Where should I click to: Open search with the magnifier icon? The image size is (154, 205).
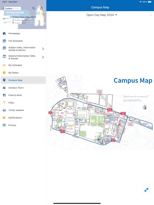[x=34, y=8]
